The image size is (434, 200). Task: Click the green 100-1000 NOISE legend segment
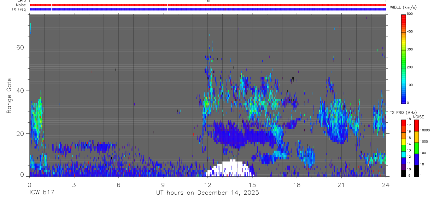pyautogui.click(x=416, y=148)
